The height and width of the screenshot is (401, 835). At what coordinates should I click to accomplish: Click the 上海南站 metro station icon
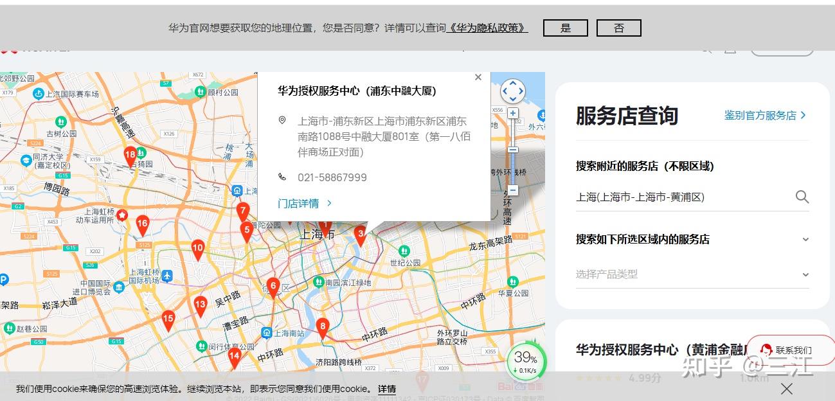267,333
